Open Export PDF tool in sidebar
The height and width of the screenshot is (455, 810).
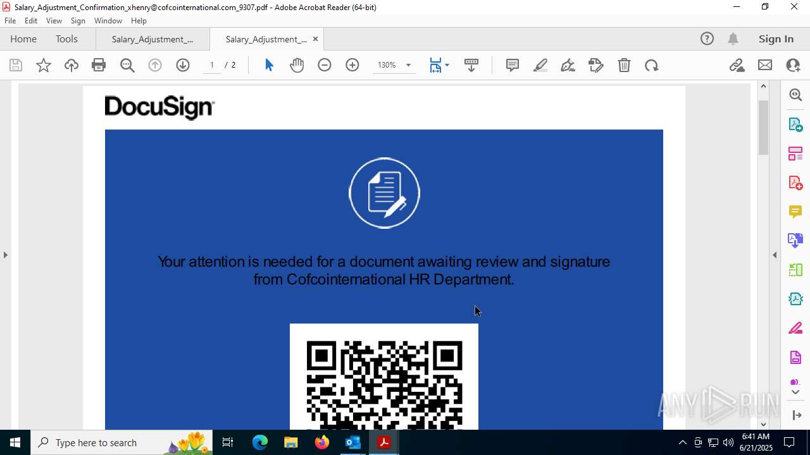click(x=795, y=124)
